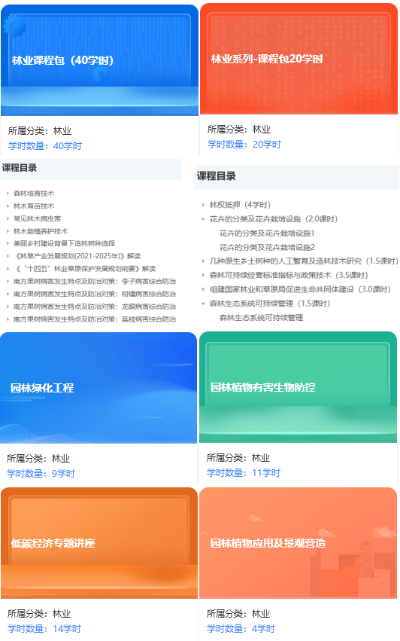This screenshot has width=400, height=641.
Task: Click 学时数量：40学时 link text
Action: [45, 146]
